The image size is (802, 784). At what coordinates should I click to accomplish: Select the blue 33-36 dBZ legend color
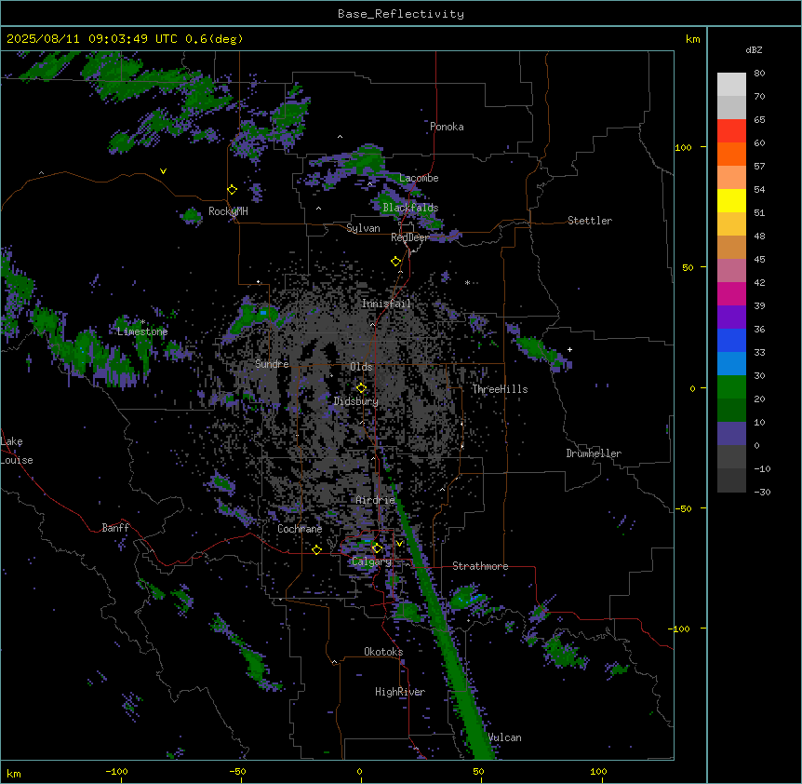pos(731,340)
